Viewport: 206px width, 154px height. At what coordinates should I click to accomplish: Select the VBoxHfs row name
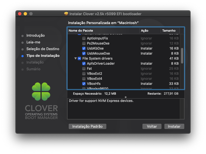[94, 84]
